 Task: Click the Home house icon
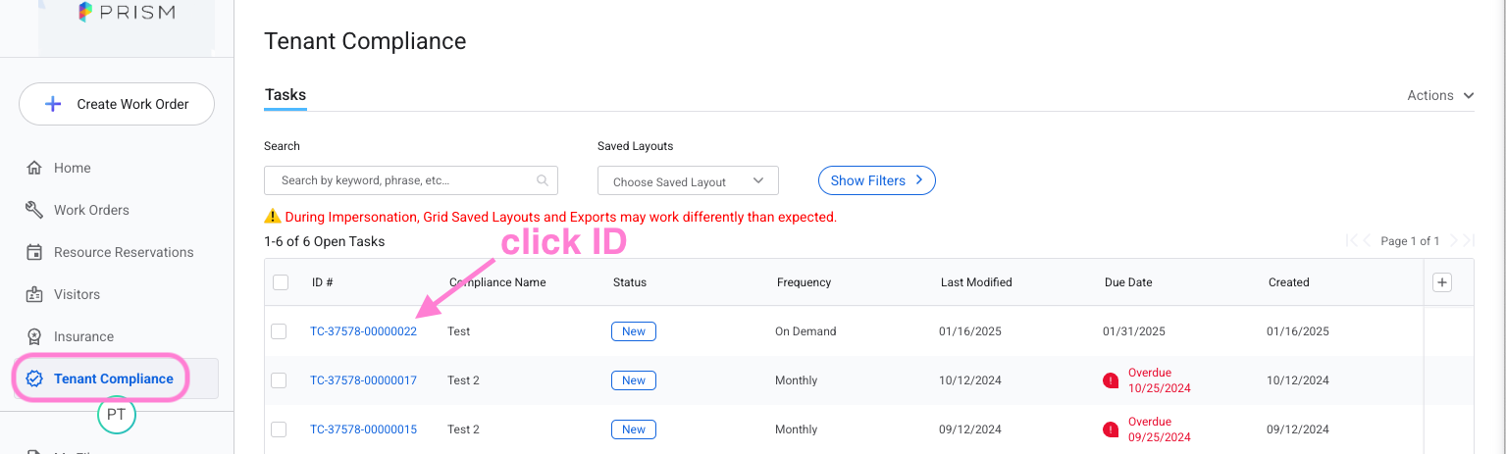point(34,168)
